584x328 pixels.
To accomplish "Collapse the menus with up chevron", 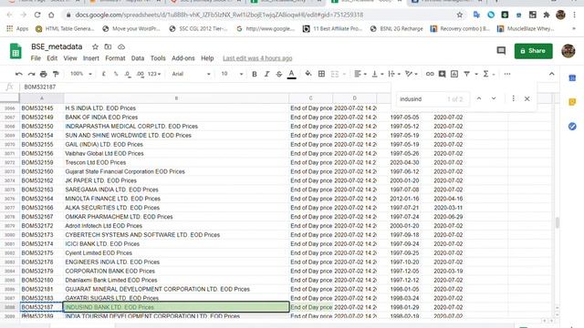I will click(x=551, y=74).
